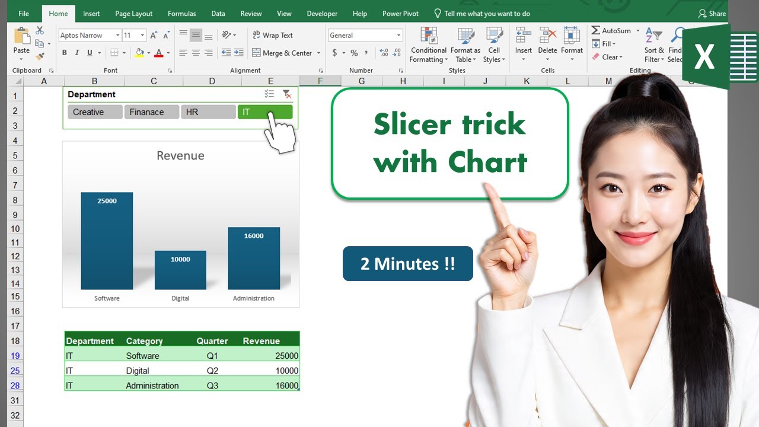Viewport: 759px width, 427px height.
Task: Toggle Center horizontal alignment
Action: (x=196, y=53)
